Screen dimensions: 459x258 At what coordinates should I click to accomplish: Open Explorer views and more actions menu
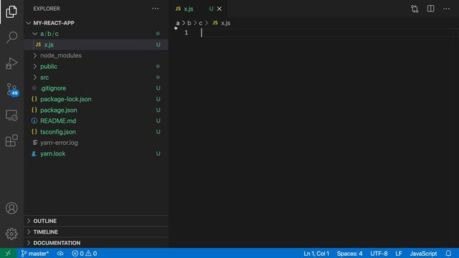[x=156, y=9]
